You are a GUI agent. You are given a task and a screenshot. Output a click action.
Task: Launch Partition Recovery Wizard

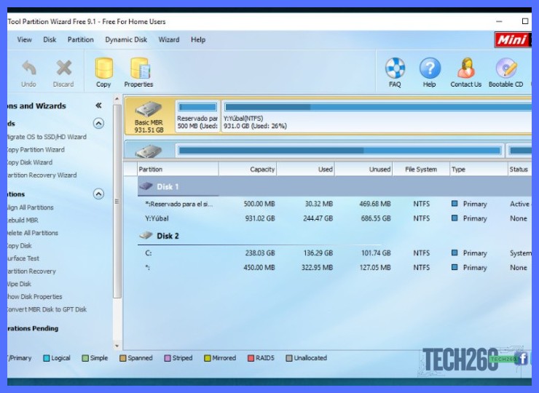[x=42, y=175]
